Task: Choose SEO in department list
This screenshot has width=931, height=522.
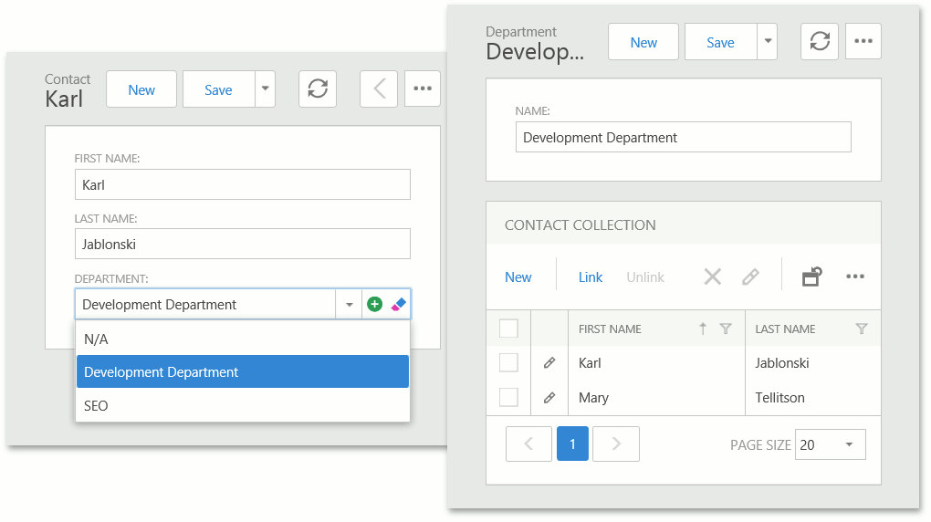Action: 242,405
